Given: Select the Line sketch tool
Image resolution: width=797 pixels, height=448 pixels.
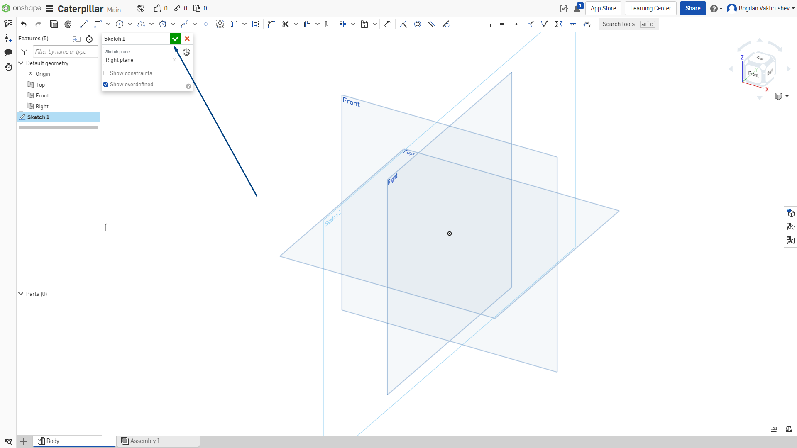Looking at the screenshot, I should click(x=84, y=24).
